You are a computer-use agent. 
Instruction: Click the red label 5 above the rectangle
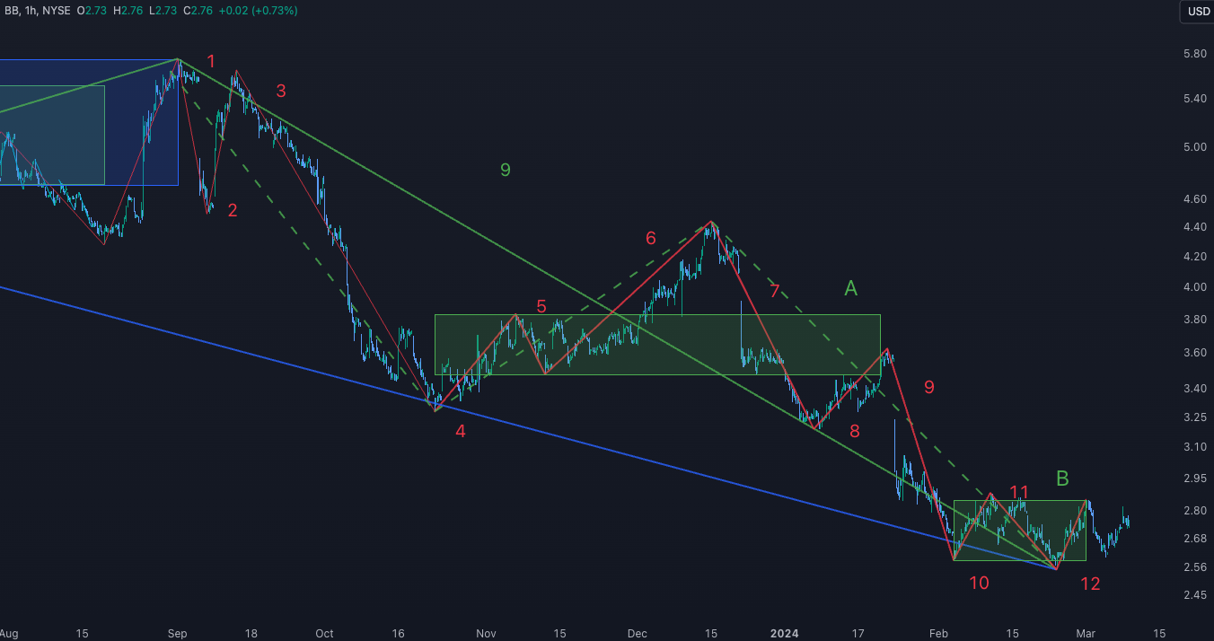pyautogui.click(x=541, y=306)
